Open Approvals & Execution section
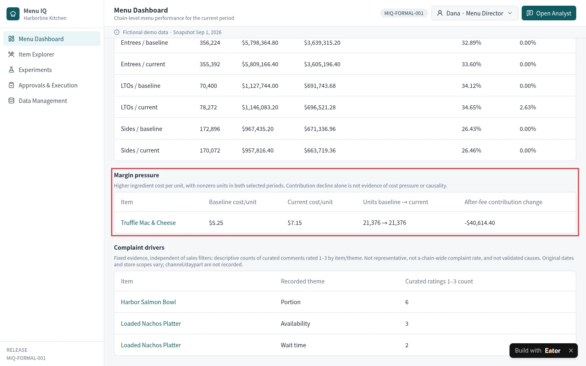Viewport: 586px width, 366px height. pyautogui.click(x=52, y=85)
